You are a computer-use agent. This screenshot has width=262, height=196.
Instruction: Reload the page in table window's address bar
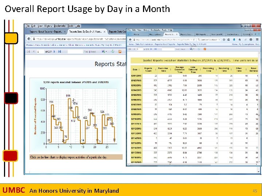[x=194, y=40]
